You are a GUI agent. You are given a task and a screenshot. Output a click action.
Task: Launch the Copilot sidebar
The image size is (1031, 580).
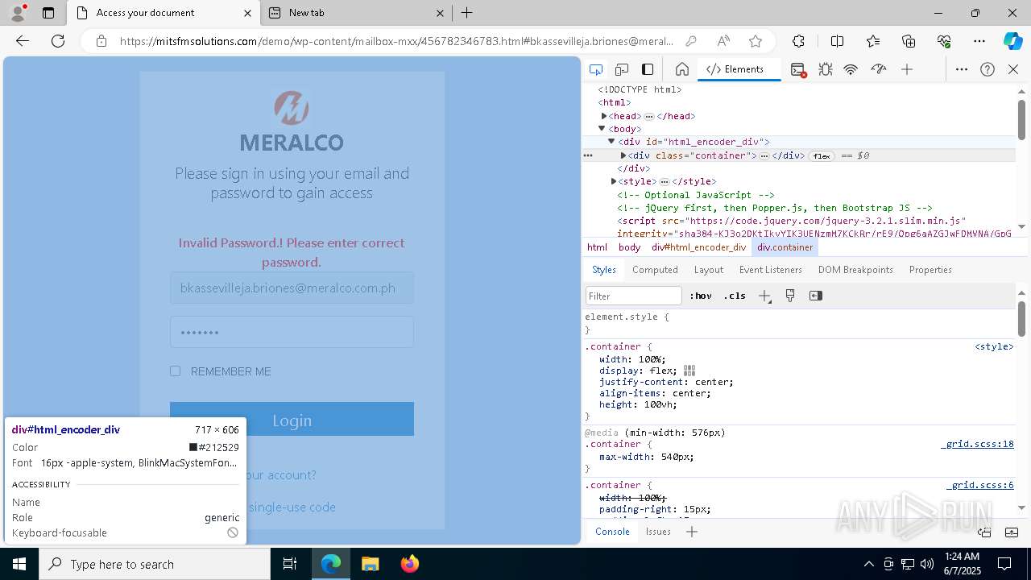pos(1012,41)
